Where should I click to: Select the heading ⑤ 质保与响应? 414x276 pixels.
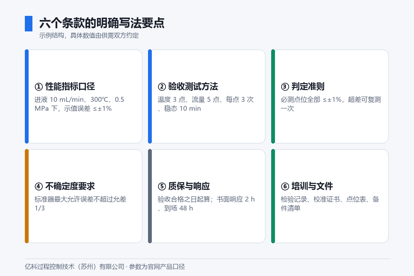click(184, 186)
